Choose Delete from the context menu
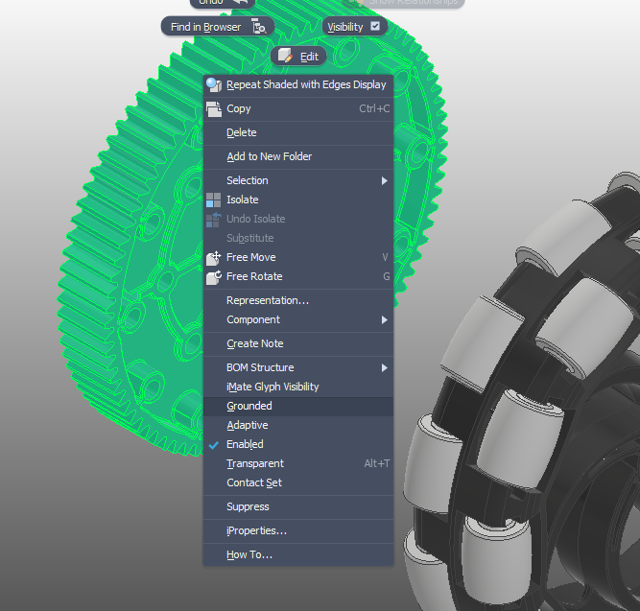The height and width of the screenshot is (611, 640). [x=298, y=132]
